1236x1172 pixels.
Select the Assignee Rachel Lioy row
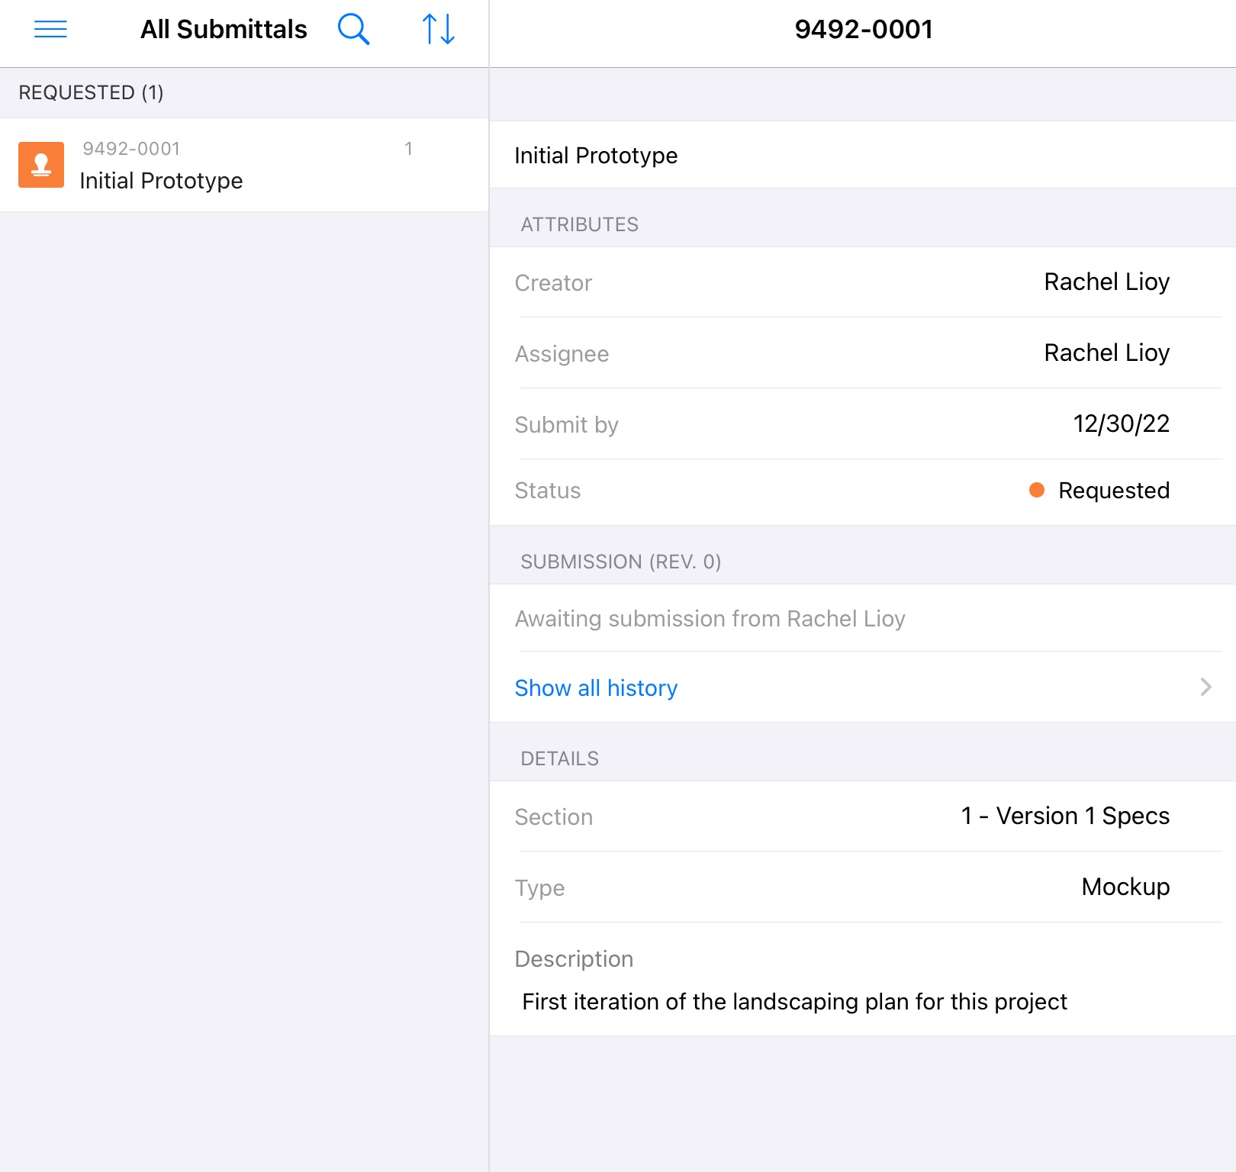[x=862, y=353]
